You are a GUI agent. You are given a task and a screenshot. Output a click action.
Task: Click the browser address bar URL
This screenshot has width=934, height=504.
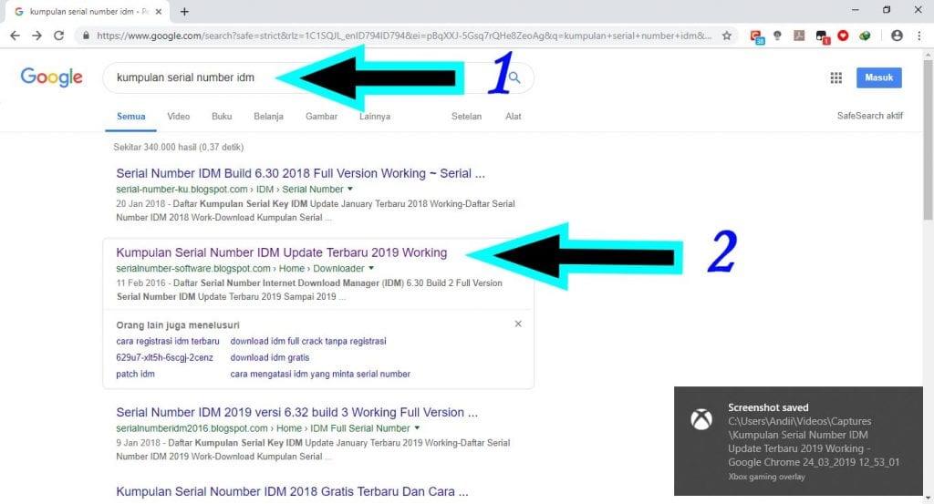pos(404,36)
